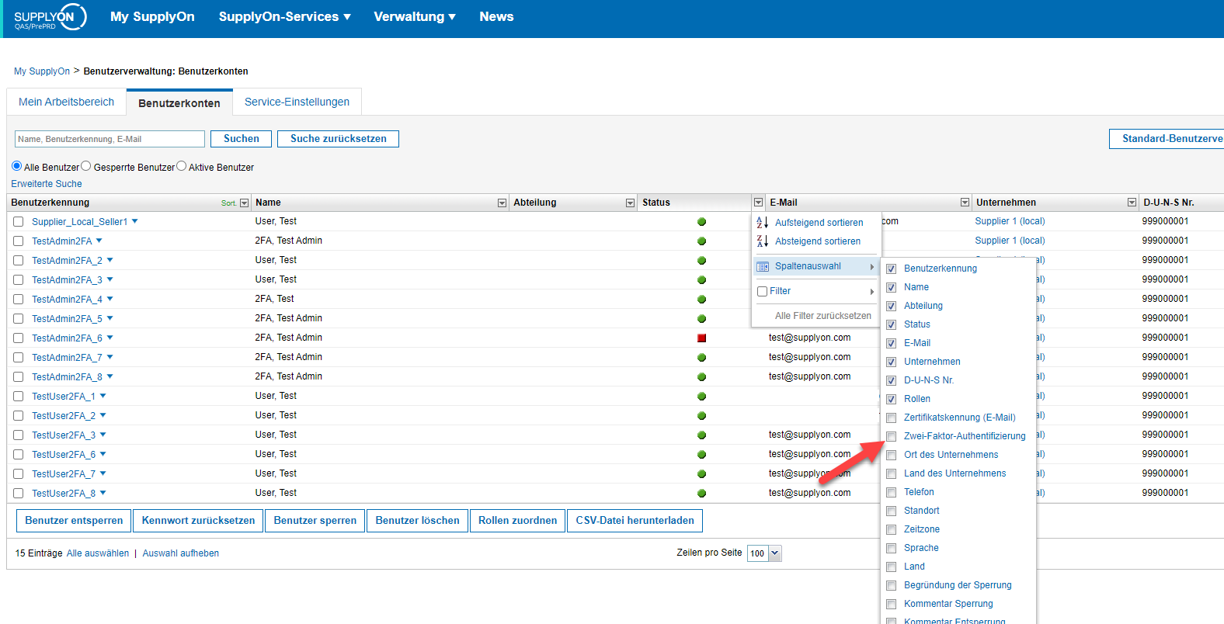Choose Aufsteigend sortieren menu entry
1224x624 pixels.
click(x=819, y=223)
